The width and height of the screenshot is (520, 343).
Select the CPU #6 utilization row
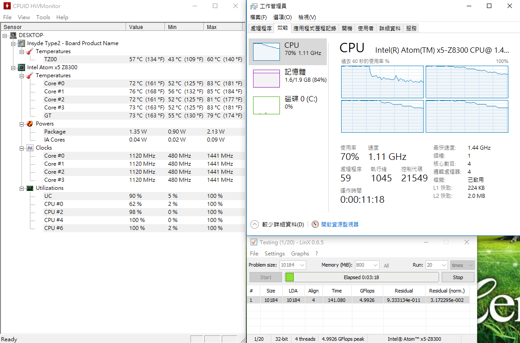144,228
